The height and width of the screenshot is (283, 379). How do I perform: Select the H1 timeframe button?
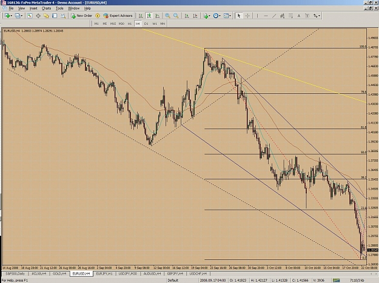[130, 24]
